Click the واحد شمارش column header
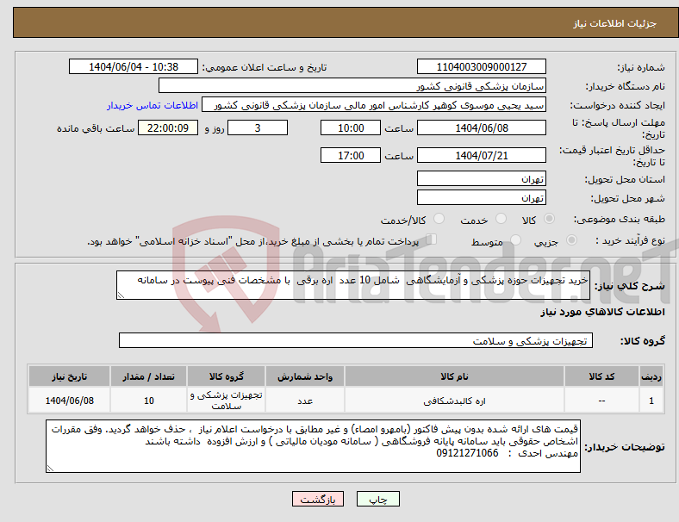679x522 pixels. coord(305,376)
